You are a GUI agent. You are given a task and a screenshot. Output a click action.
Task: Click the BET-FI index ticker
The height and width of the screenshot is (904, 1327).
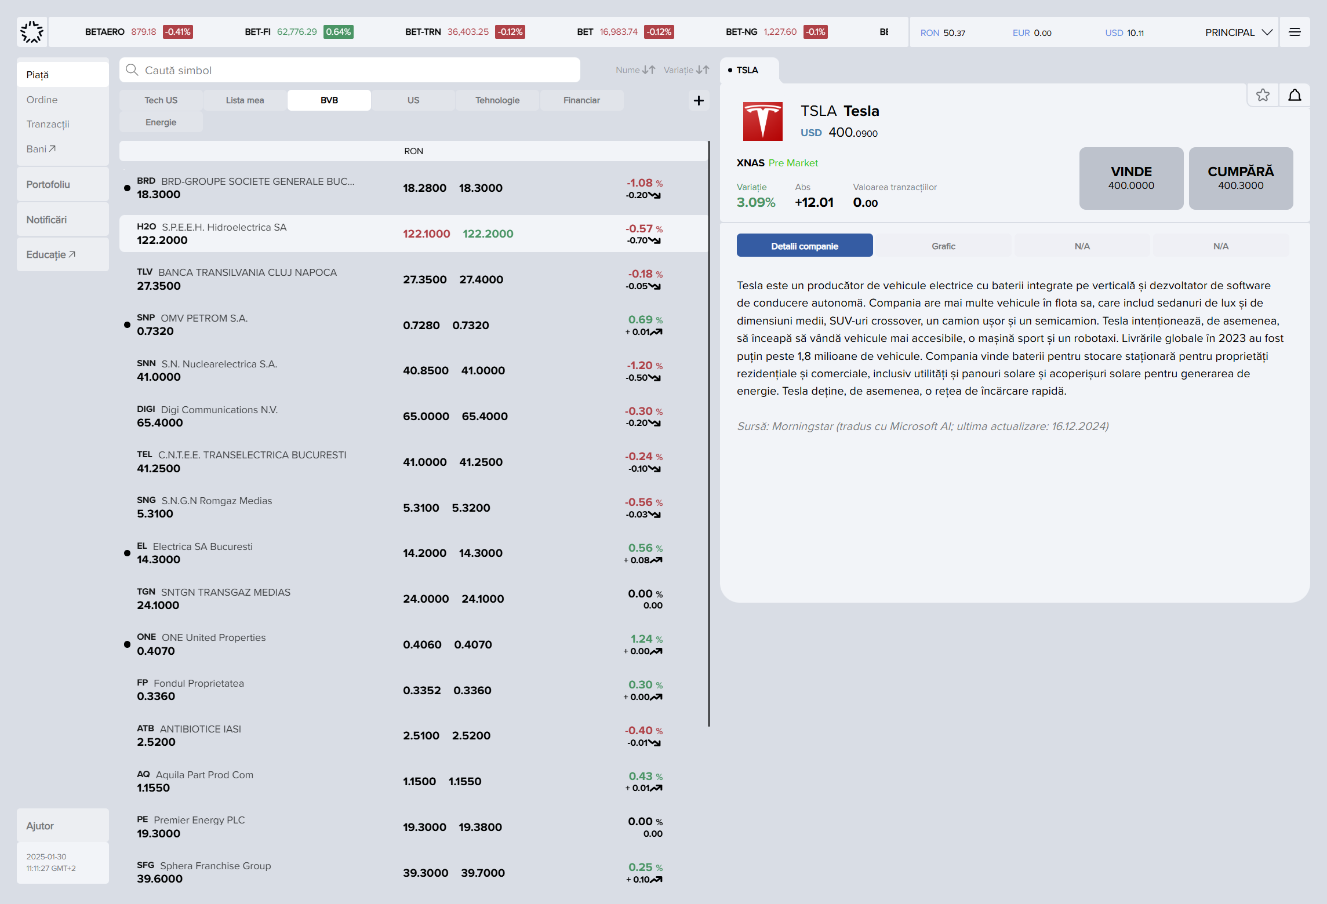pos(299,32)
